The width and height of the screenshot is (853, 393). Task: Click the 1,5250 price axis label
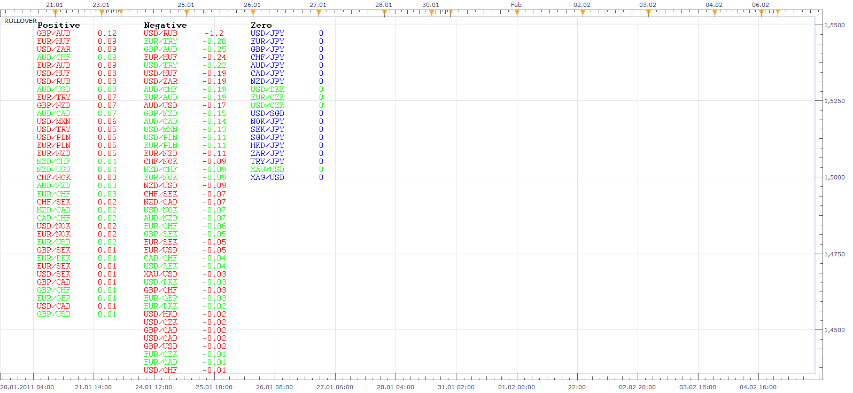(835, 101)
